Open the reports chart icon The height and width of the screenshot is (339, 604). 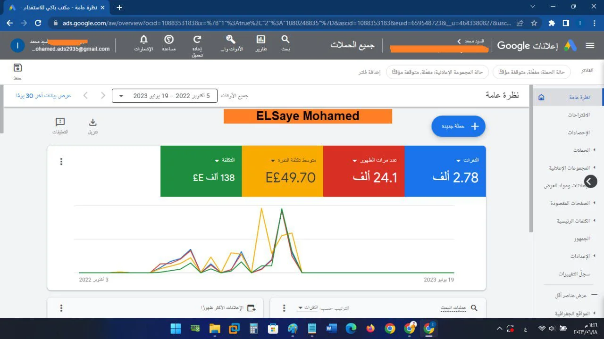pos(260,40)
